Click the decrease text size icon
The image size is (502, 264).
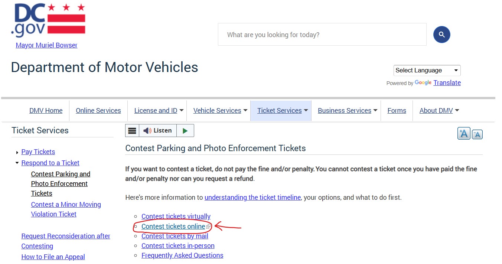(x=477, y=134)
